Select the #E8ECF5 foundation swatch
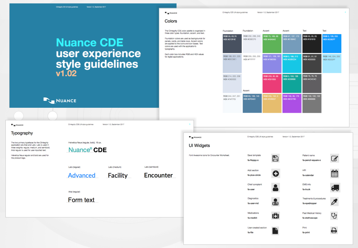 point(252,44)
